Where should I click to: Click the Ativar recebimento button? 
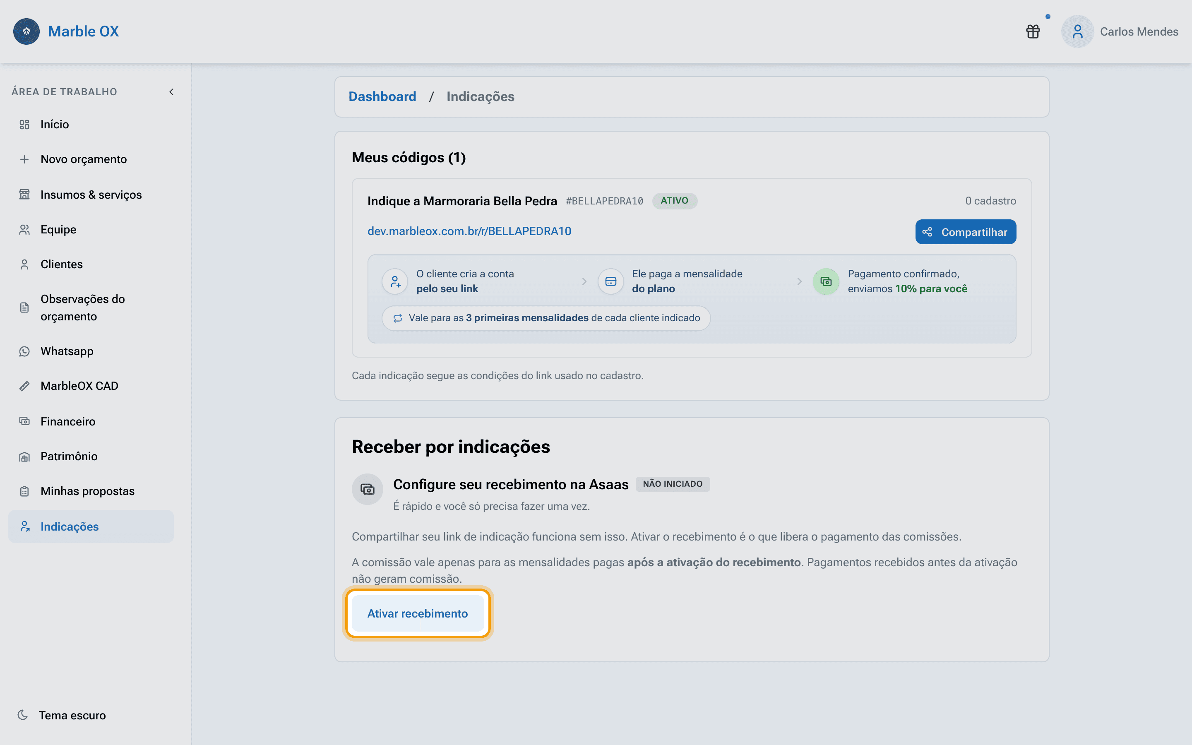coord(417,613)
